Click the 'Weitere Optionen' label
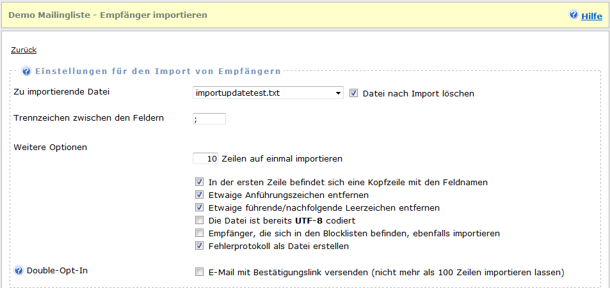Image resolution: width=610 pixels, height=288 pixels. pyautogui.click(x=50, y=146)
